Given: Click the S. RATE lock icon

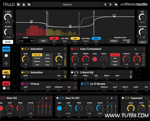Looking at the screenshot, I should tap(8, 20).
